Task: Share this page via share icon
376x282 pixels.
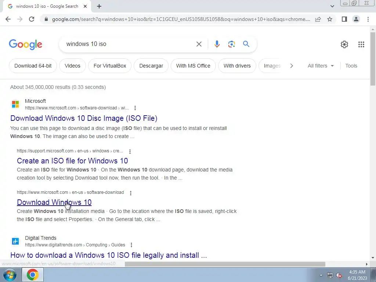Action: click(318, 19)
